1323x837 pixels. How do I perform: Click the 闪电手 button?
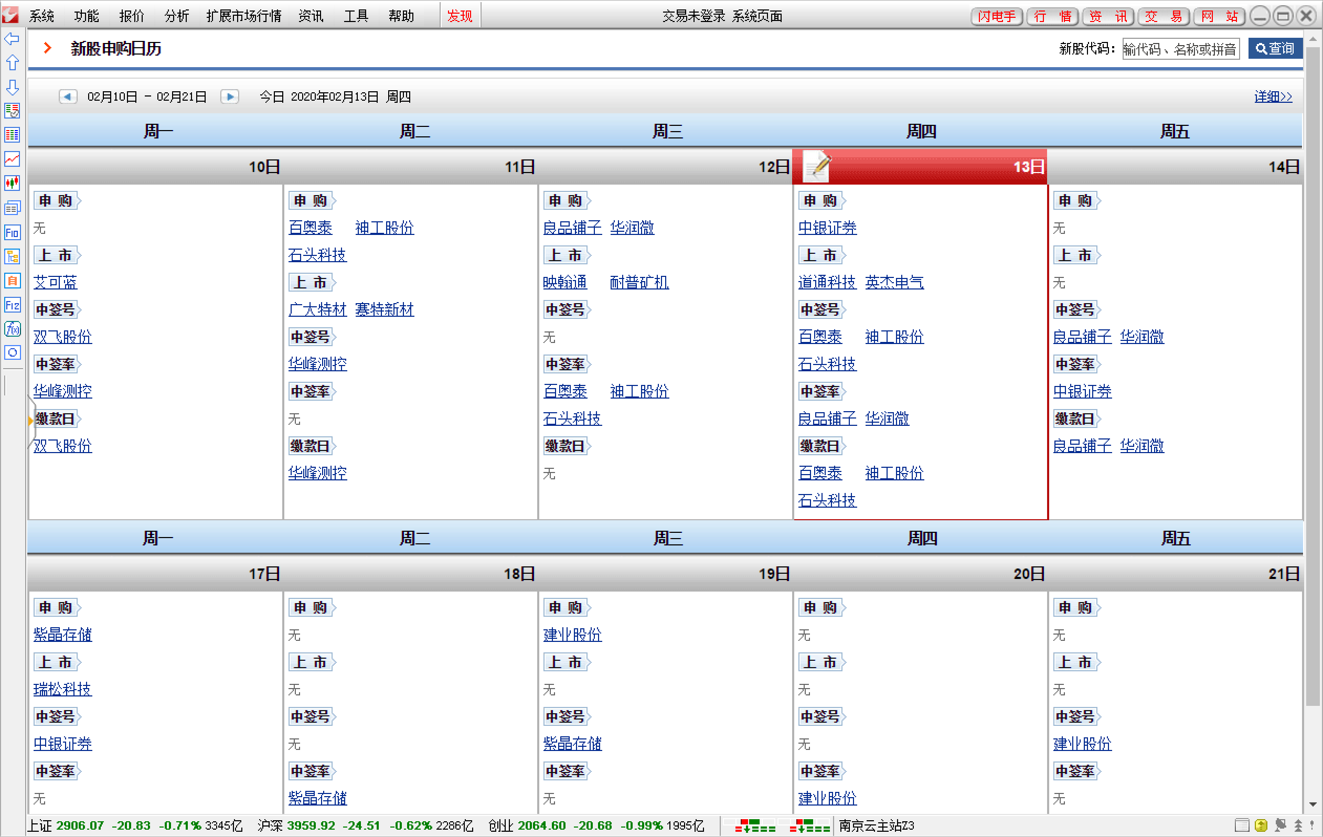pyautogui.click(x=997, y=16)
